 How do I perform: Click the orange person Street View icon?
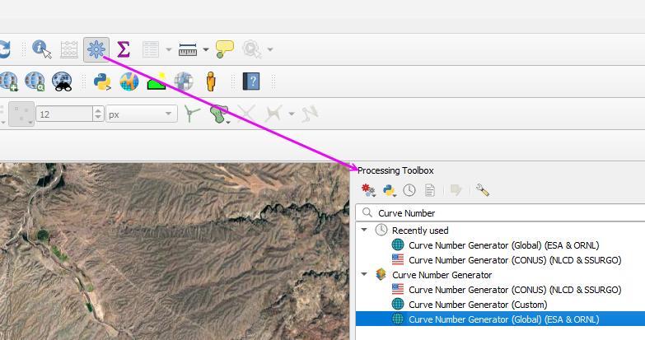tap(211, 82)
